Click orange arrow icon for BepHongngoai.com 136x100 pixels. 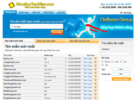coord(95,94)
